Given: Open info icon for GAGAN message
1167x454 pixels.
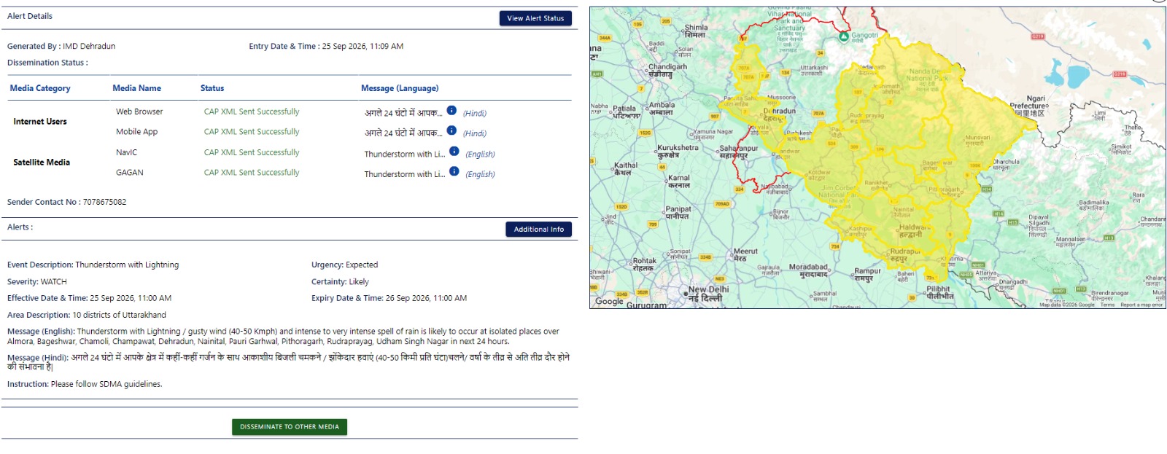Looking at the screenshot, I should 454,171.
